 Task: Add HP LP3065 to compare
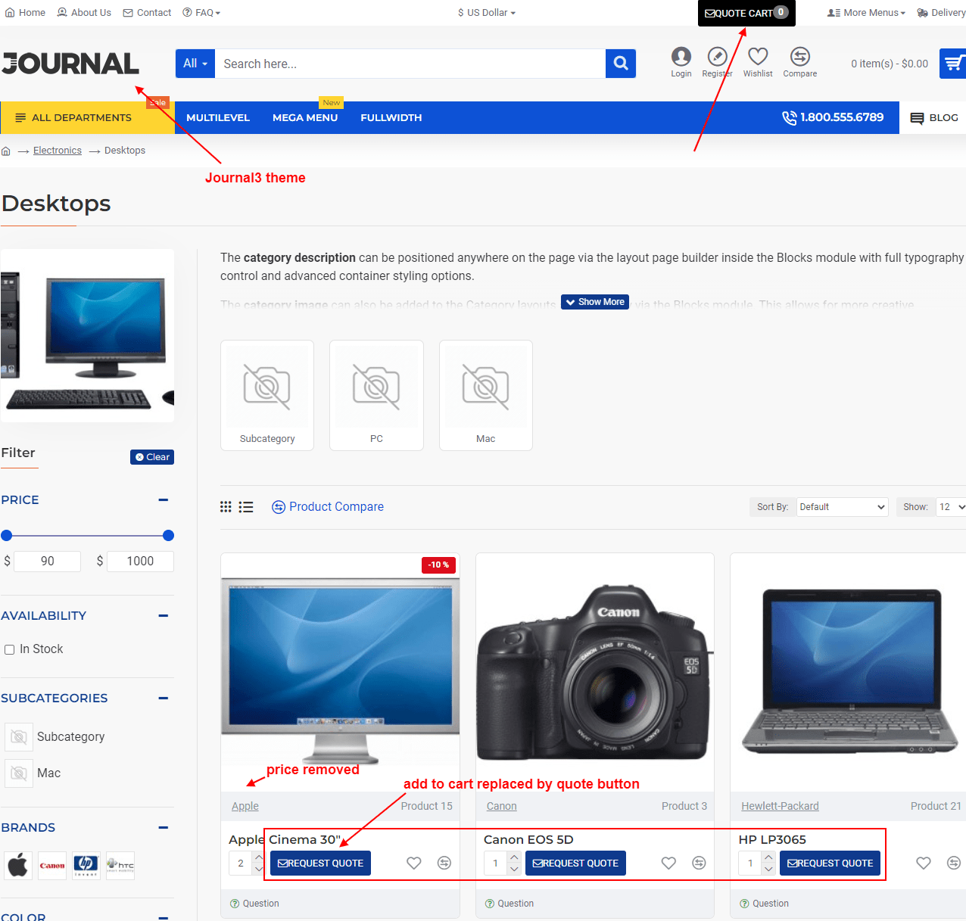(x=954, y=863)
